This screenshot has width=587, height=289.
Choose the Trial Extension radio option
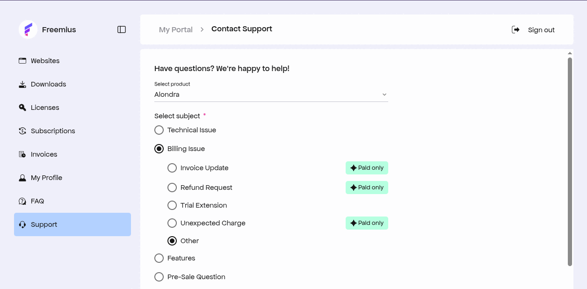[172, 205]
